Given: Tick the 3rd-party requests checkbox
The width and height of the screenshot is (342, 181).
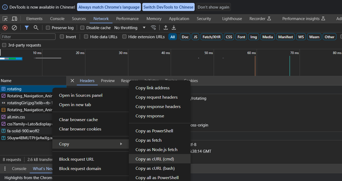Looking at the screenshot, I should click(4, 45).
